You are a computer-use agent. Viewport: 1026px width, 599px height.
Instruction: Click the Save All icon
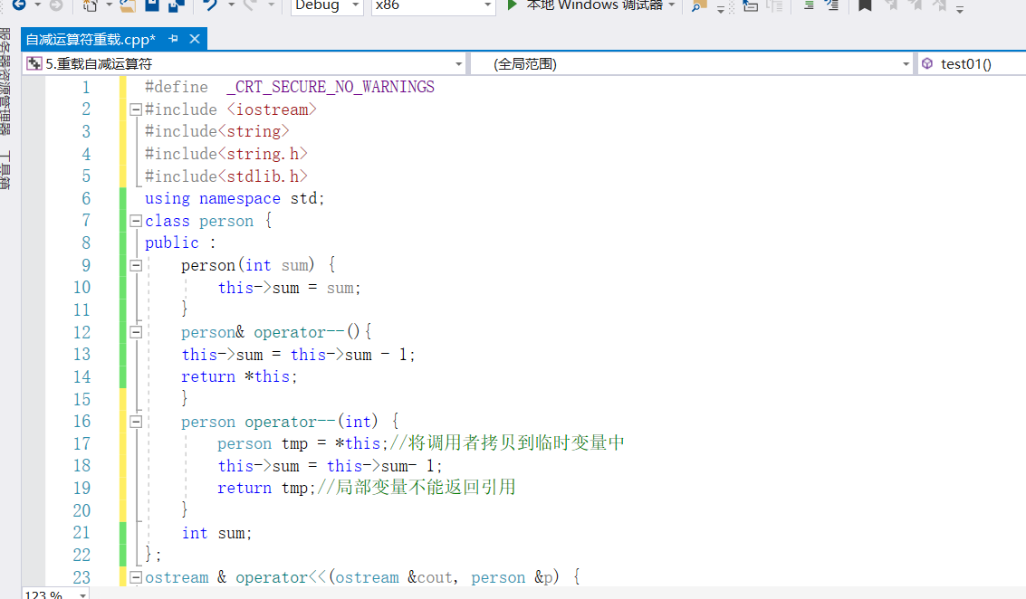(x=176, y=5)
